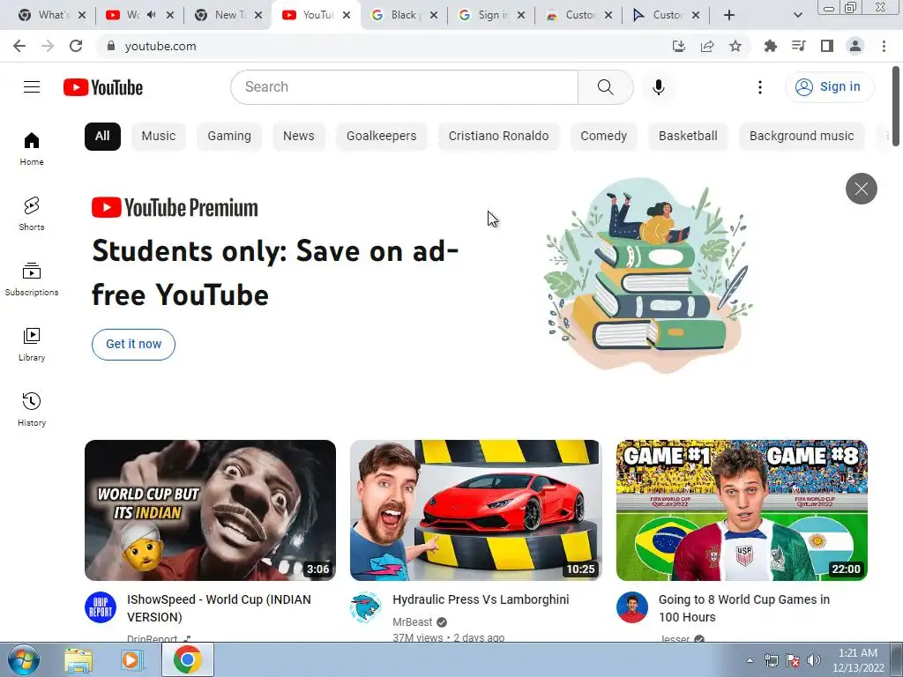The image size is (903, 677).
Task: Open History in the sidebar
Action: click(x=32, y=409)
